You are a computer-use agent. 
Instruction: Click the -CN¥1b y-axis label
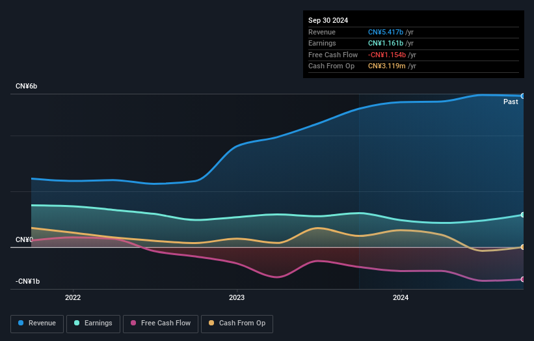point(27,281)
